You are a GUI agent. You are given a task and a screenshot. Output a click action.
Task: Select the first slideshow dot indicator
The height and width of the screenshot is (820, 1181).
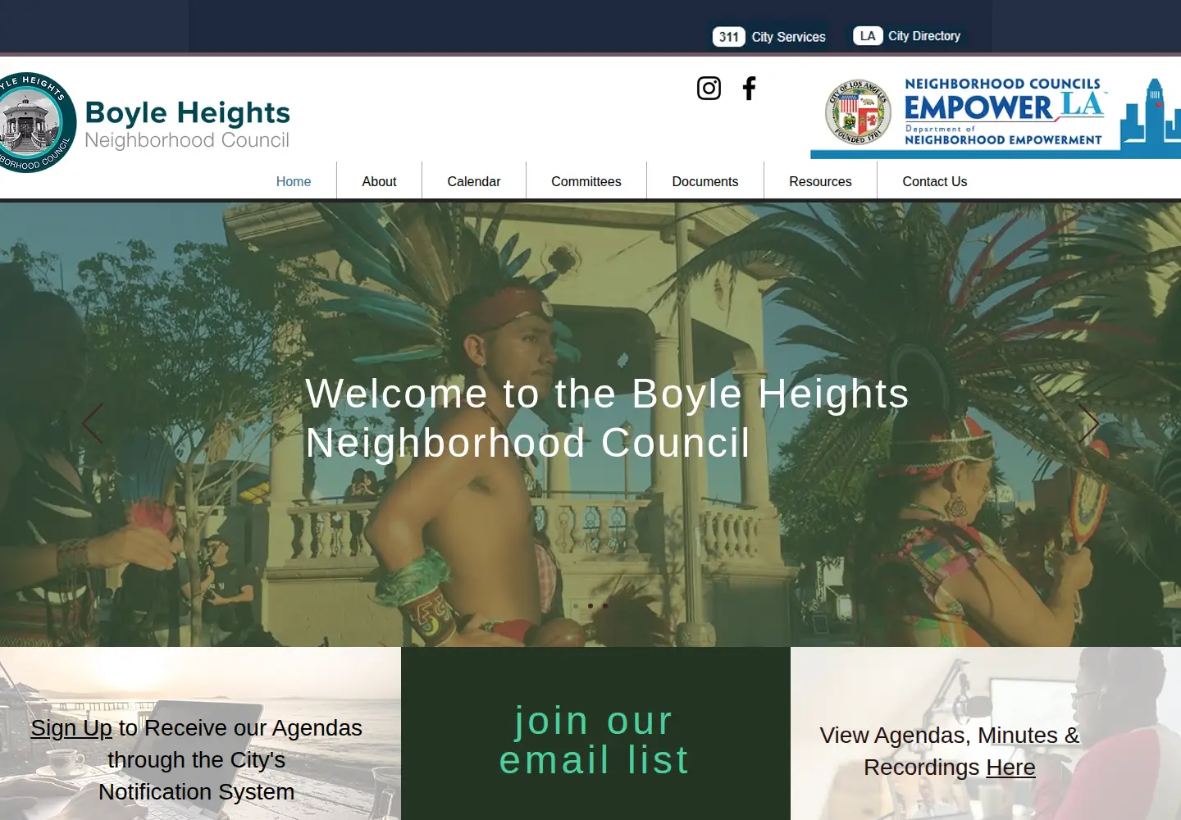click(576, 606)
